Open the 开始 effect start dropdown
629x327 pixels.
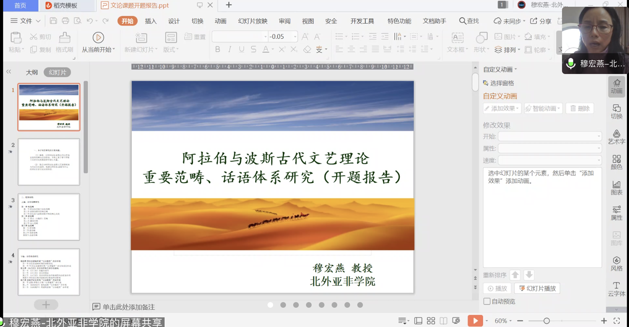[x=549, y=136]
